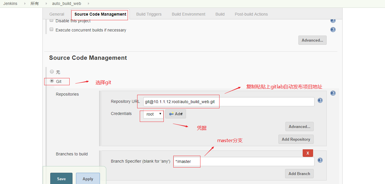This screenshot has height=184, width=385.
Task: Jump to Post-build Actions tab
Action: pyautogui.click(x=251, y=14)
